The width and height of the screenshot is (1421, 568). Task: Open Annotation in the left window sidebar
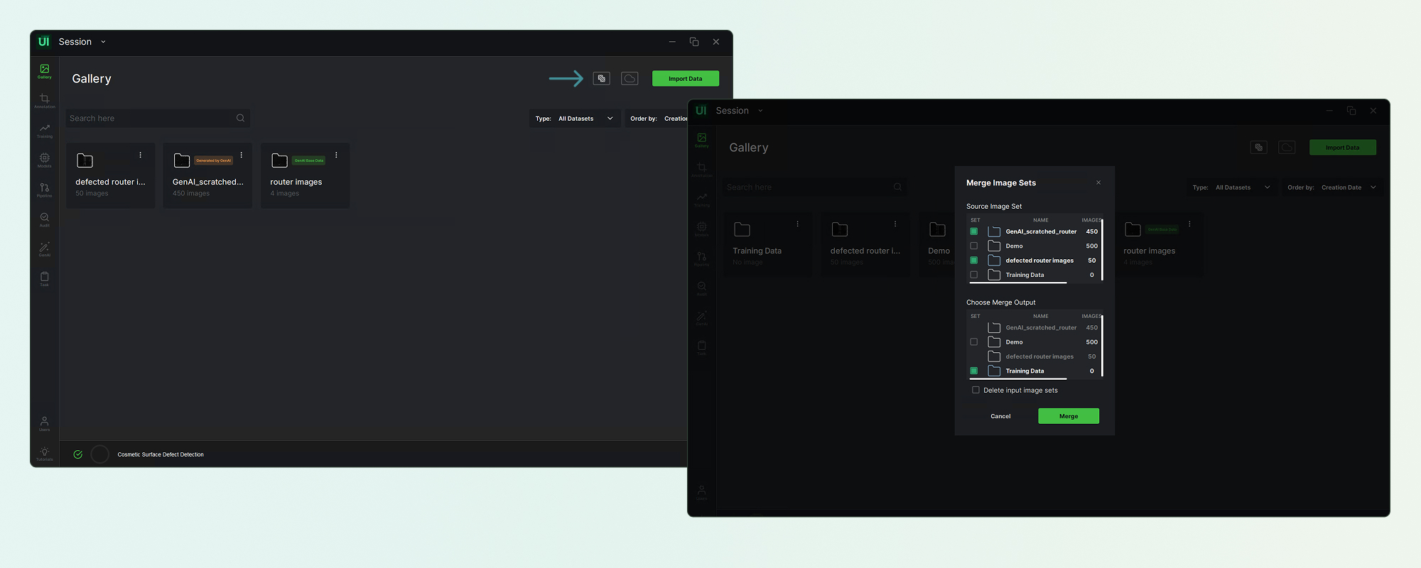pos(44,101)
